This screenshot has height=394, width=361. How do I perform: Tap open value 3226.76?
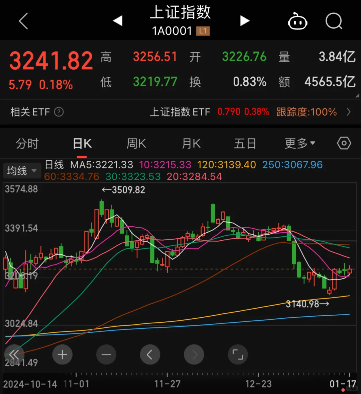[x=244, y=57]
